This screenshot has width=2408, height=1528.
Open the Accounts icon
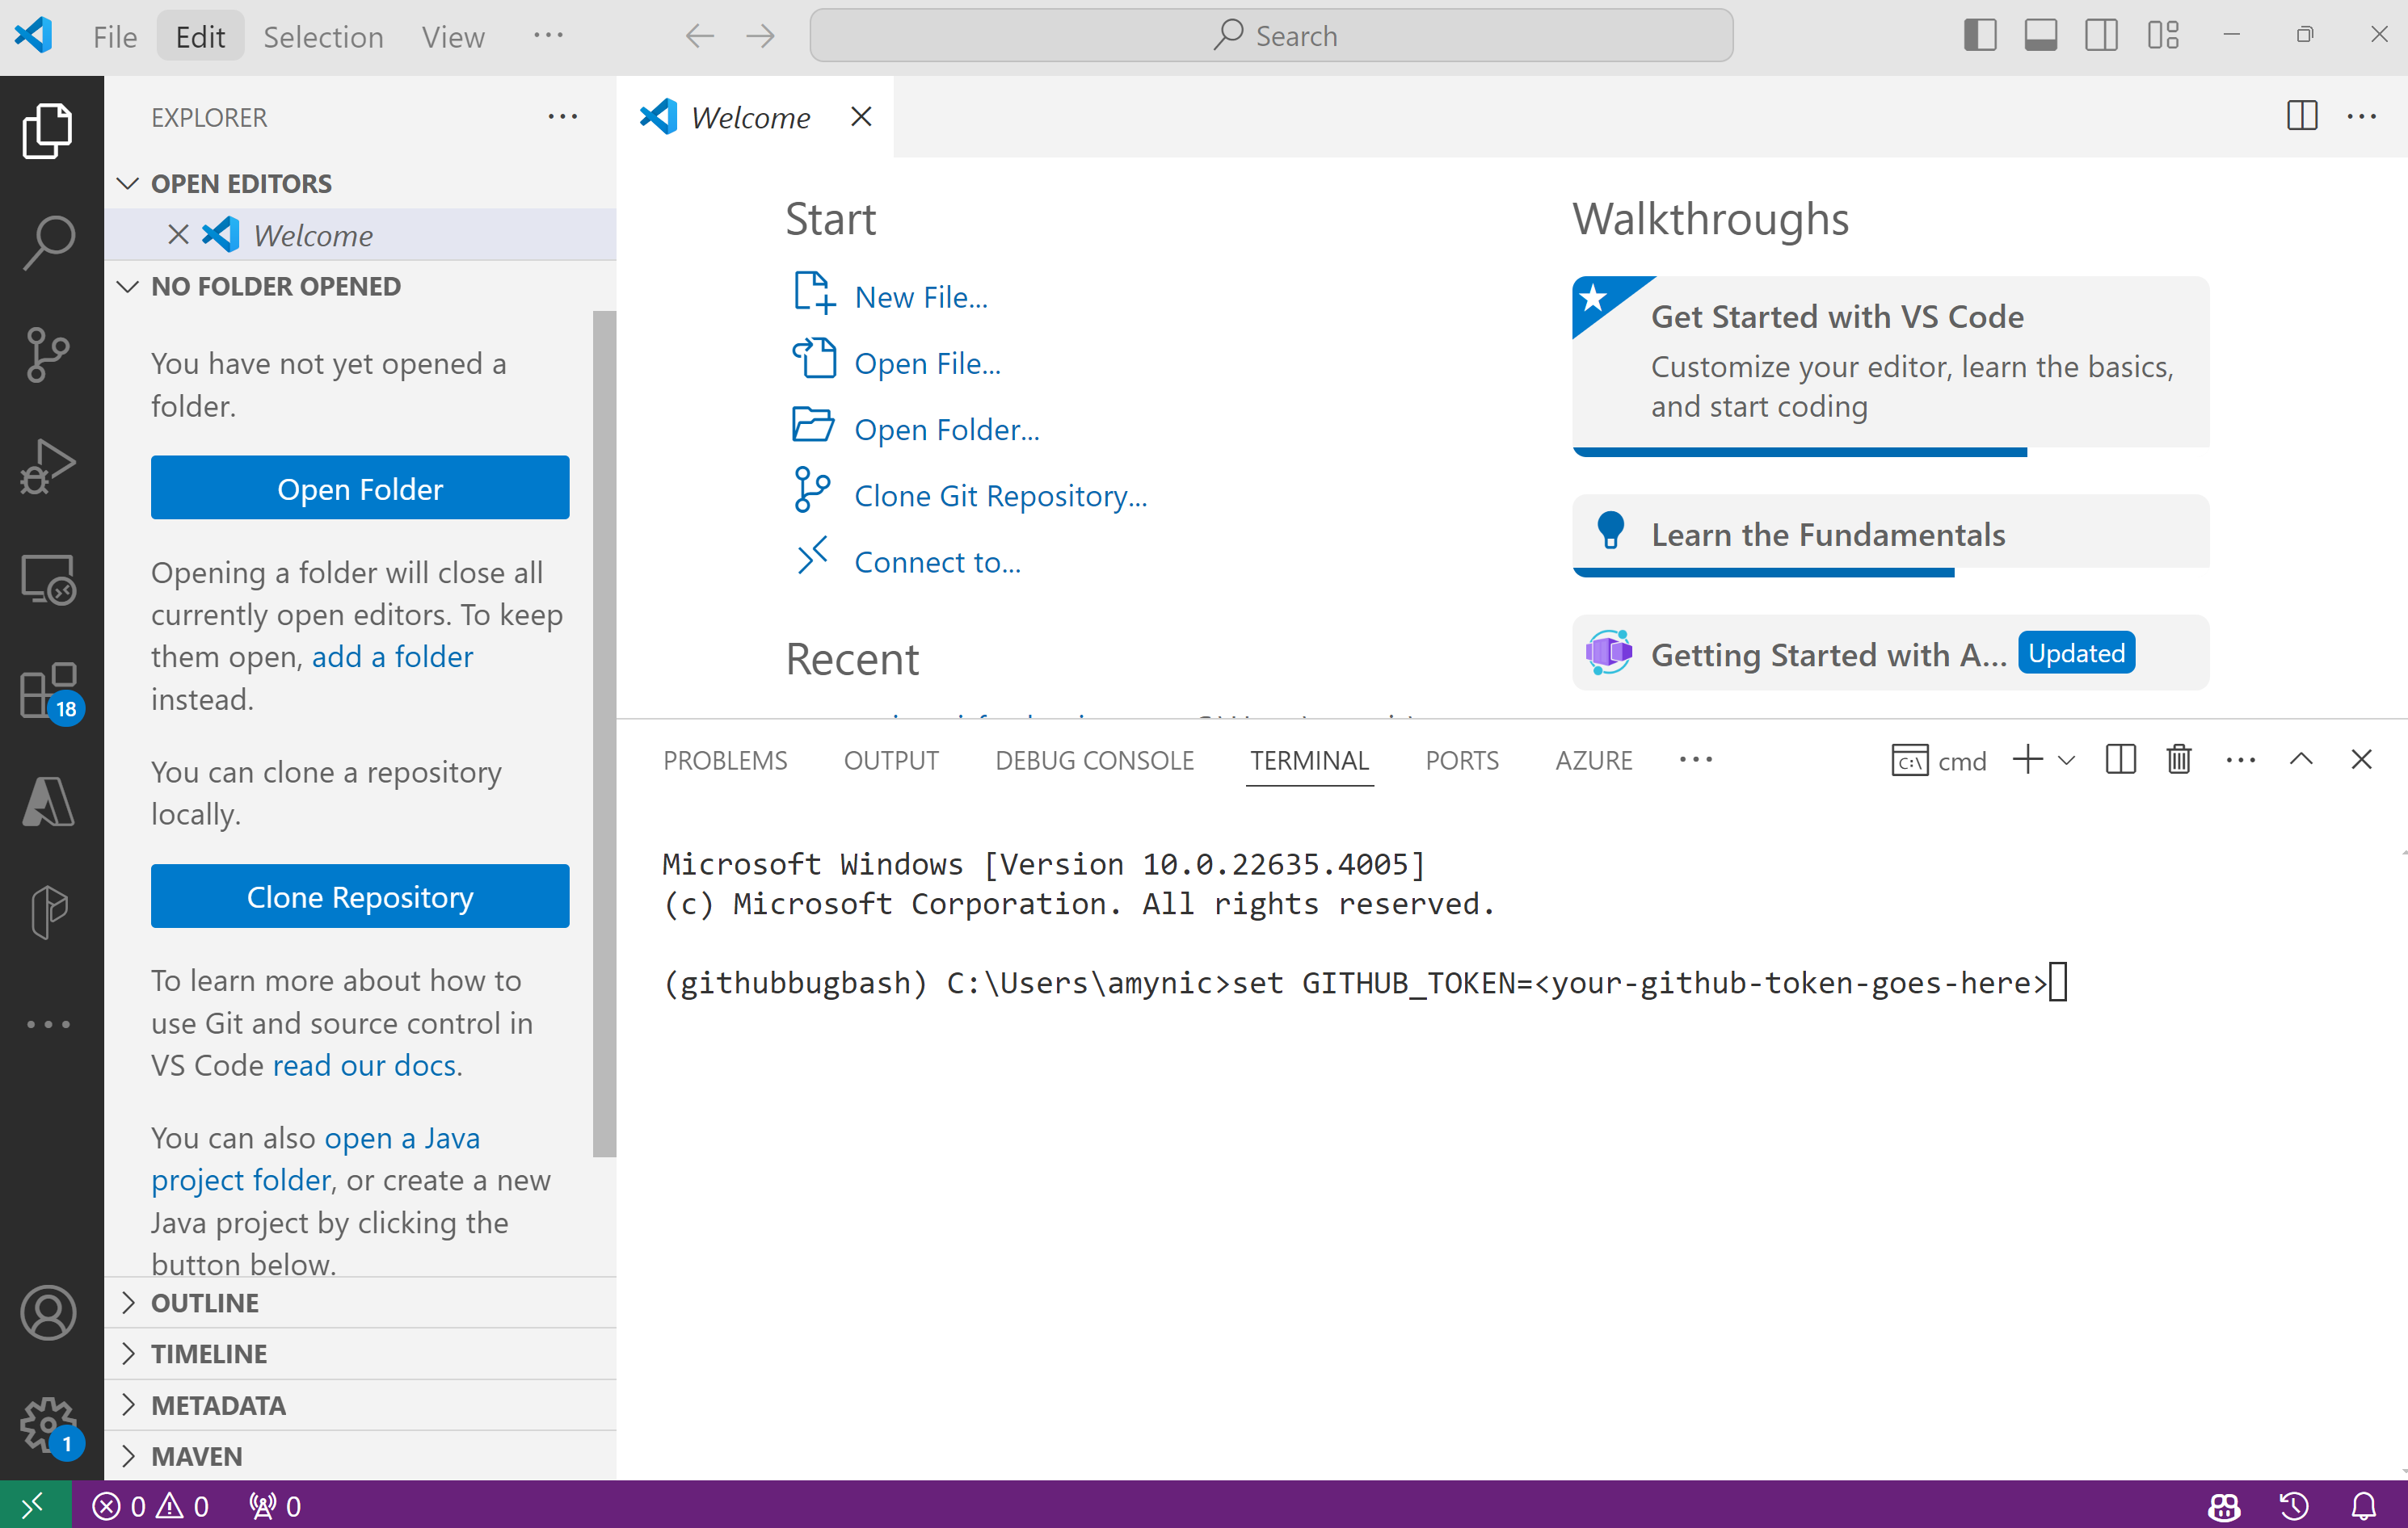[x=48, y=1312]
